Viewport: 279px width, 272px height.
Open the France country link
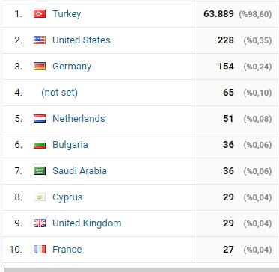pyautogui.click(x=67, y=250)
